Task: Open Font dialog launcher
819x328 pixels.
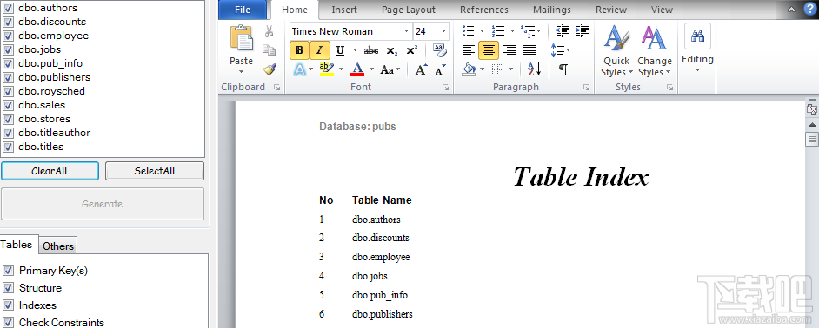Action: pyautogui.click(x=445, y=89)
